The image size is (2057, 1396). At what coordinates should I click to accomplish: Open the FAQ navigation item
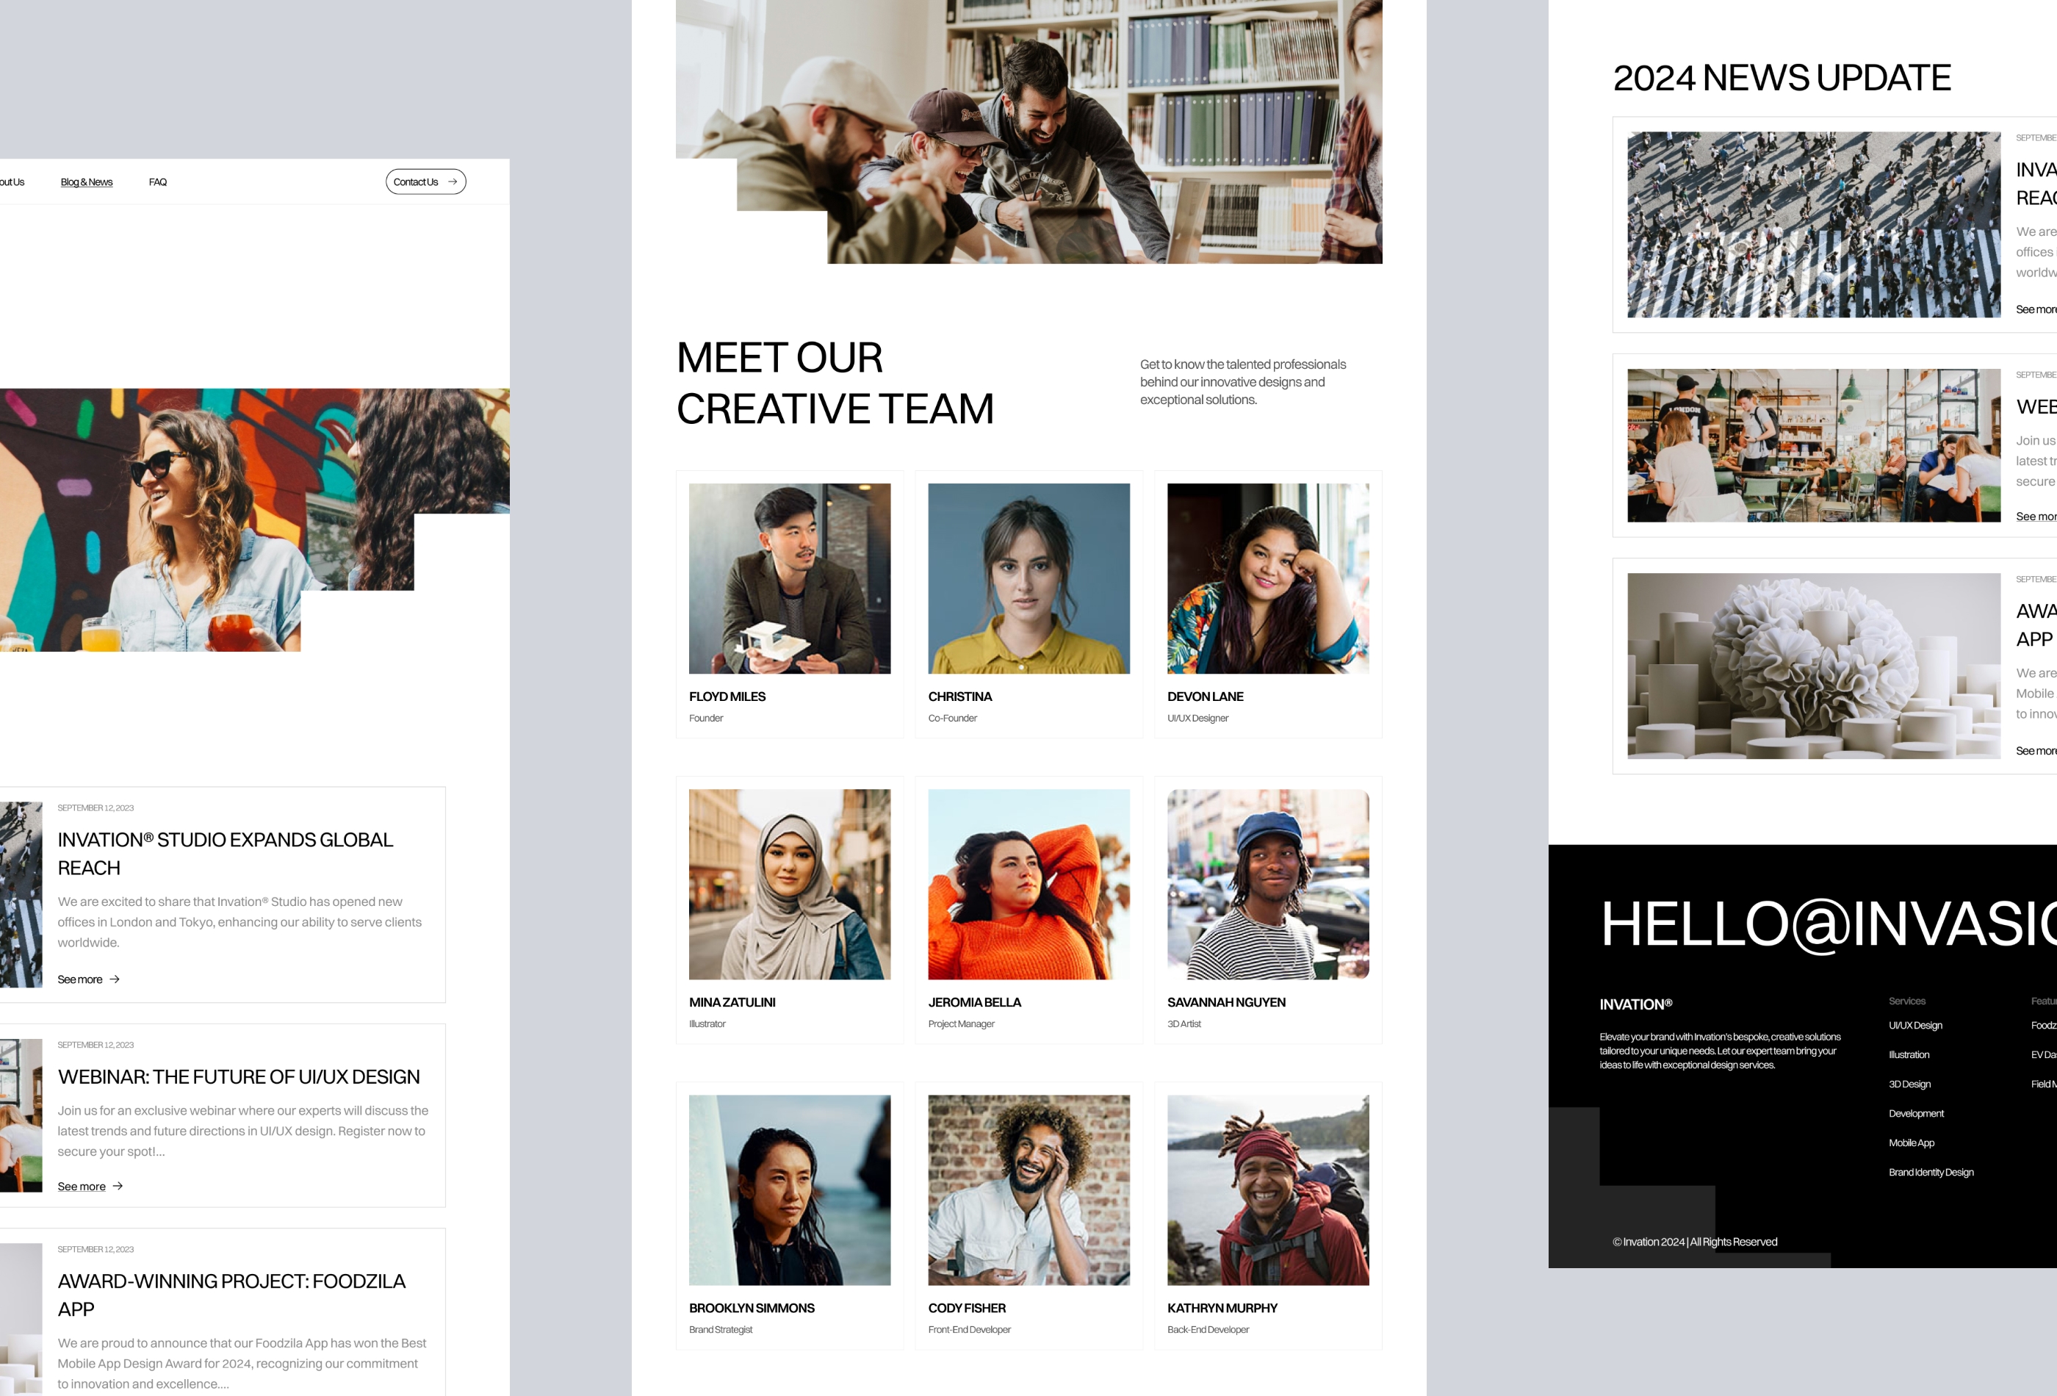tap(159, 181)
